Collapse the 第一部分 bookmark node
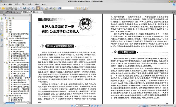176x107 pixels. pyautogui.click(x=5, y=38)
